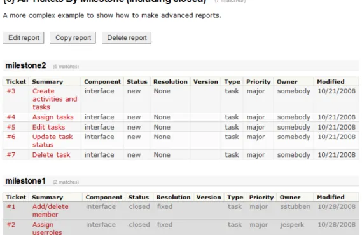Open 'Add/delete member' summary link
Screen dimensions: 362x235
[x=50, y=210]
